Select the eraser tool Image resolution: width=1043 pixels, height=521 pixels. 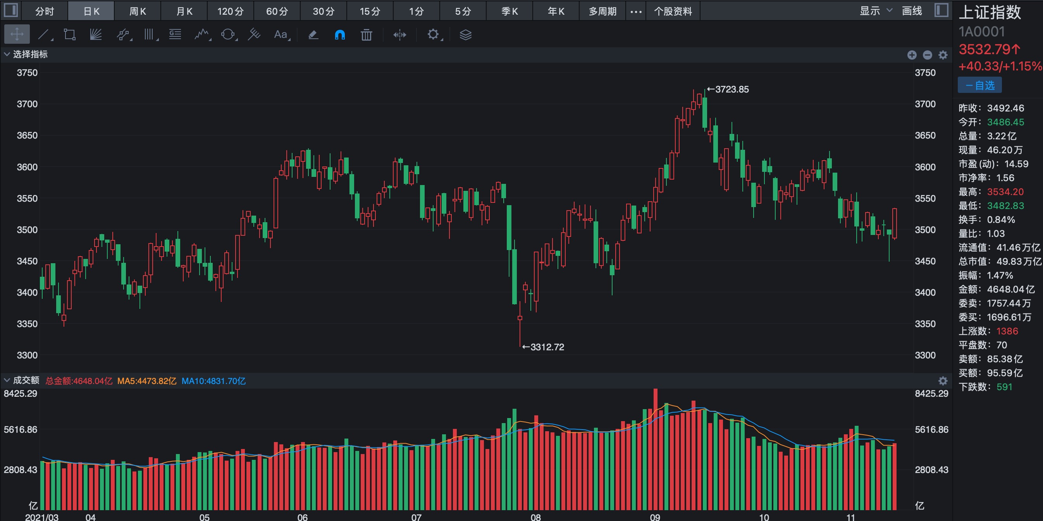tap(313, 34)
